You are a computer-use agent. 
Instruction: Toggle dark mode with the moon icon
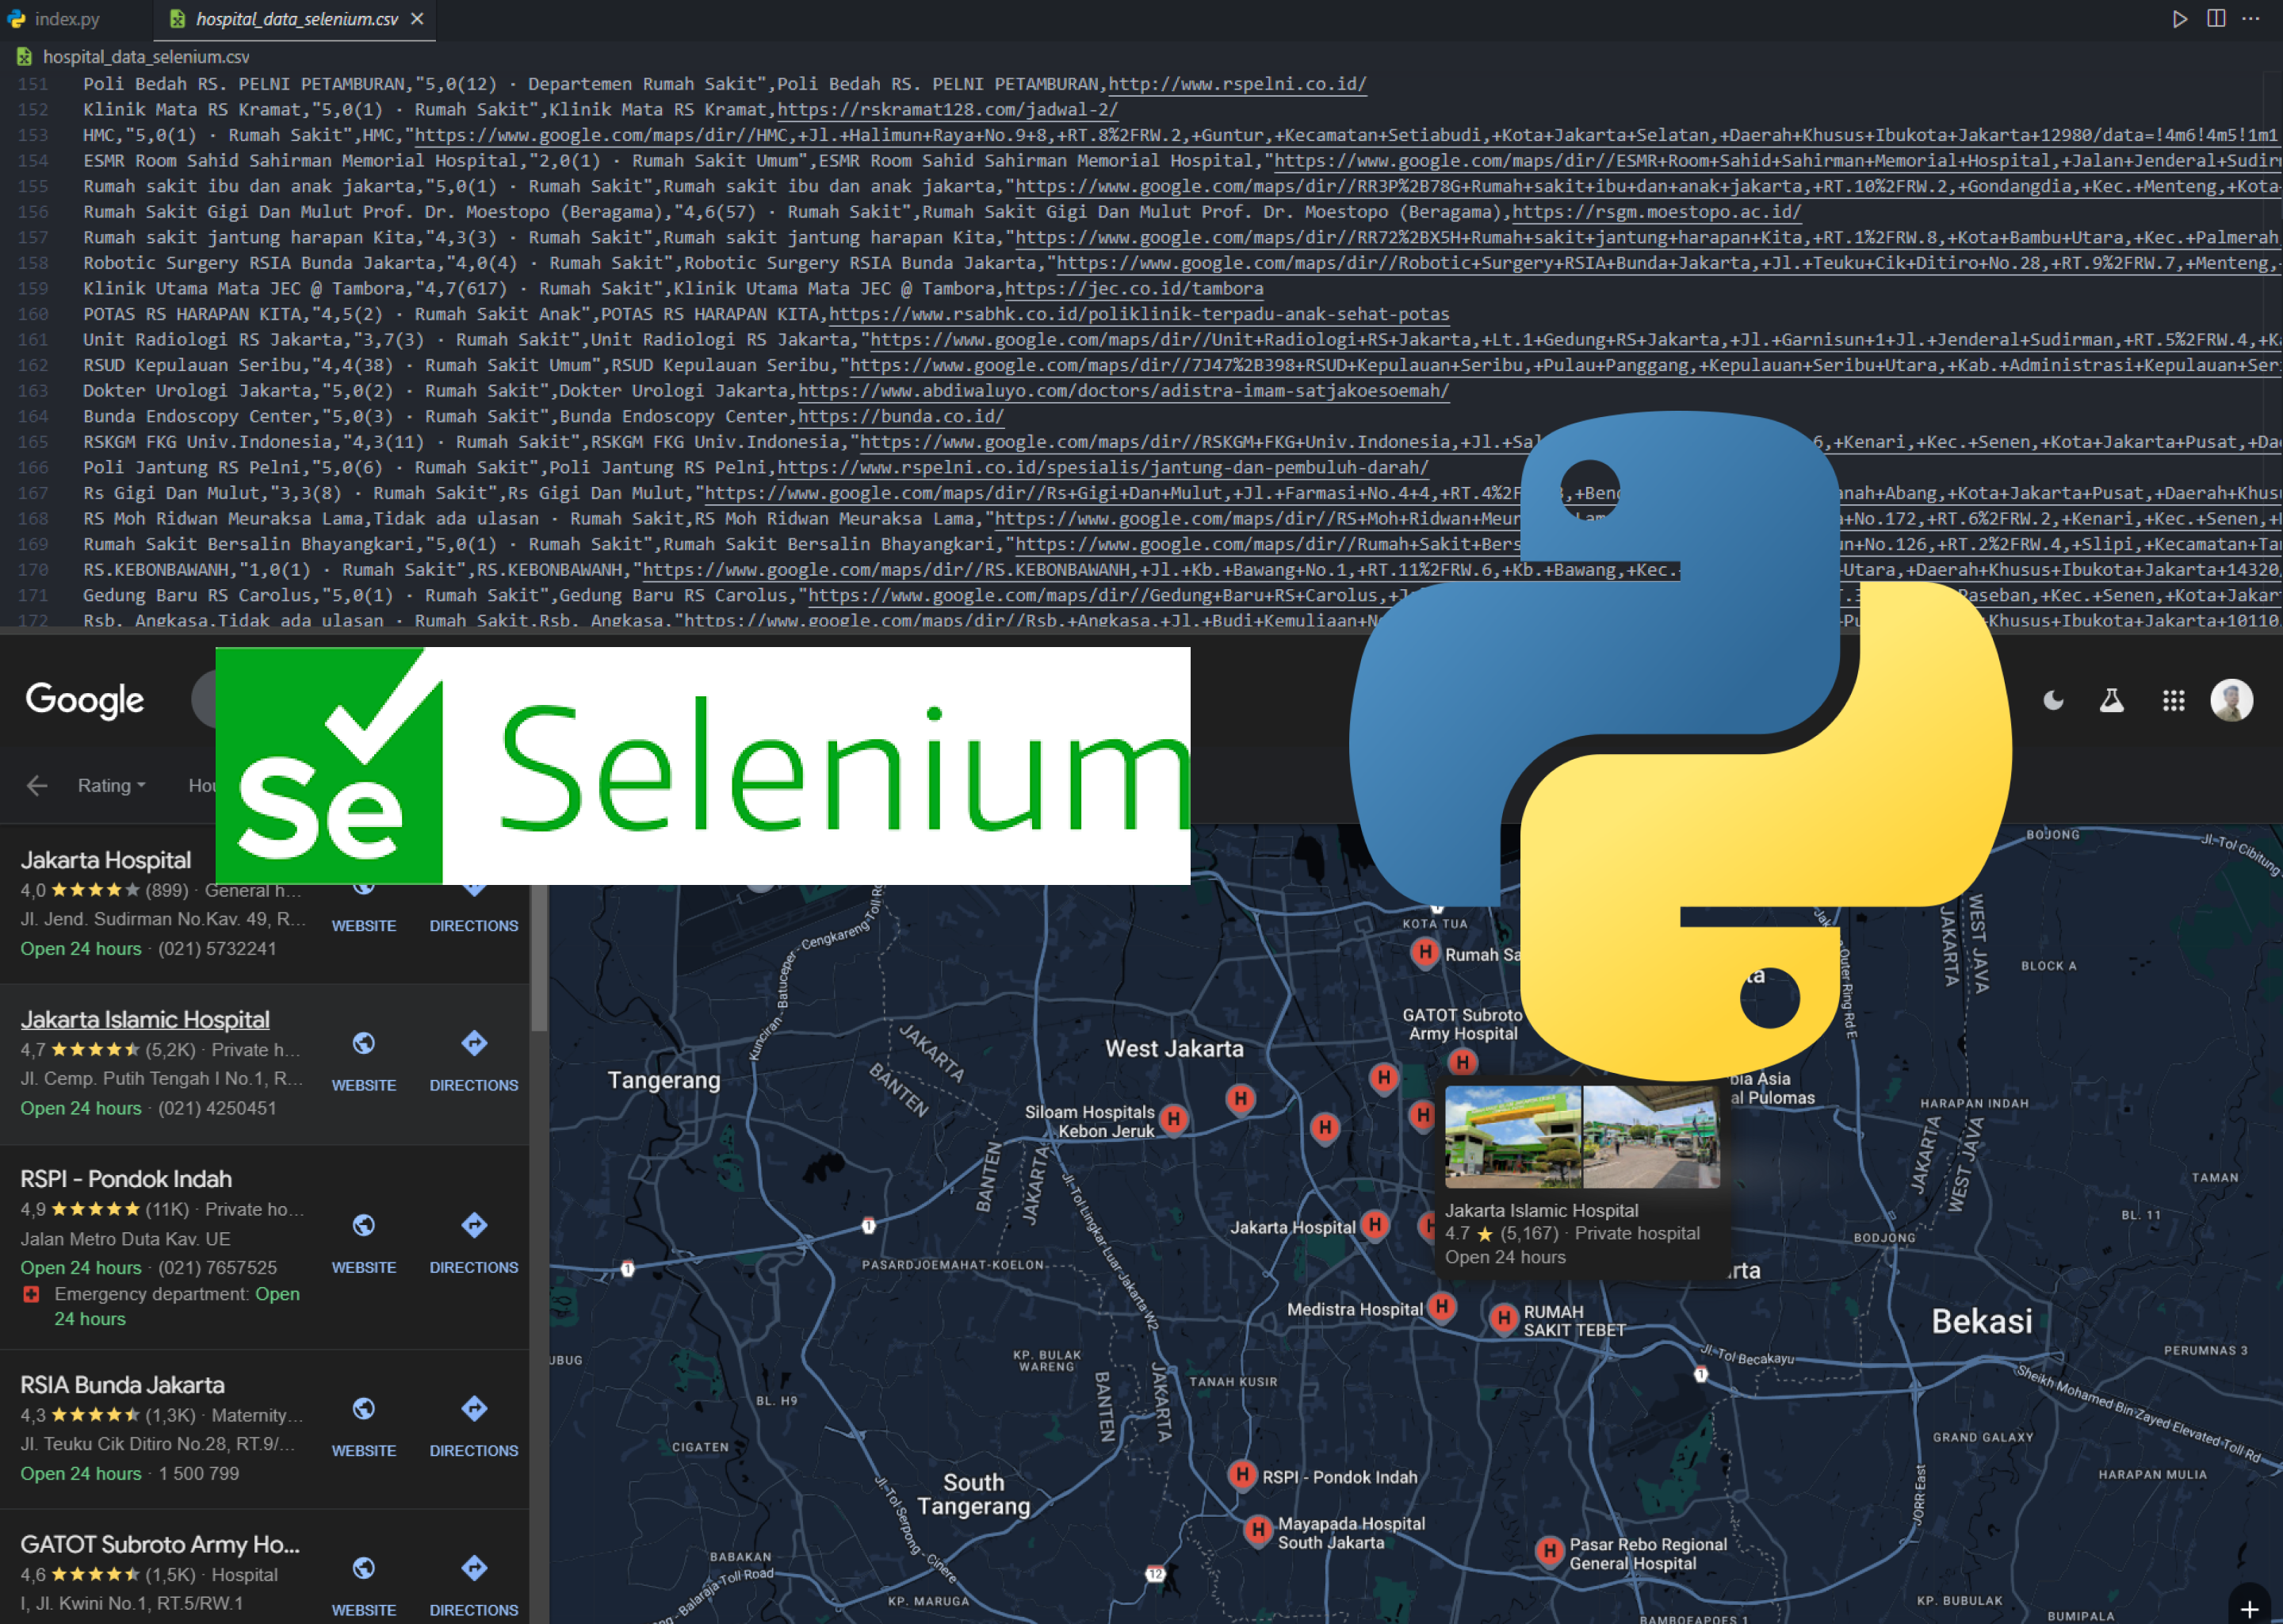click(x=2053, y=700)
